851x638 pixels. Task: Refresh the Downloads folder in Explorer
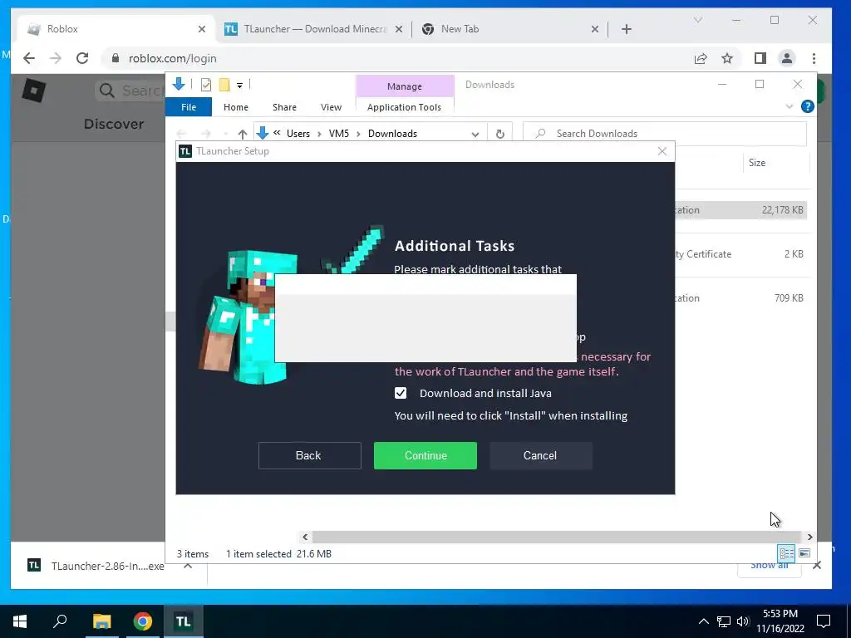coord(499,134)
